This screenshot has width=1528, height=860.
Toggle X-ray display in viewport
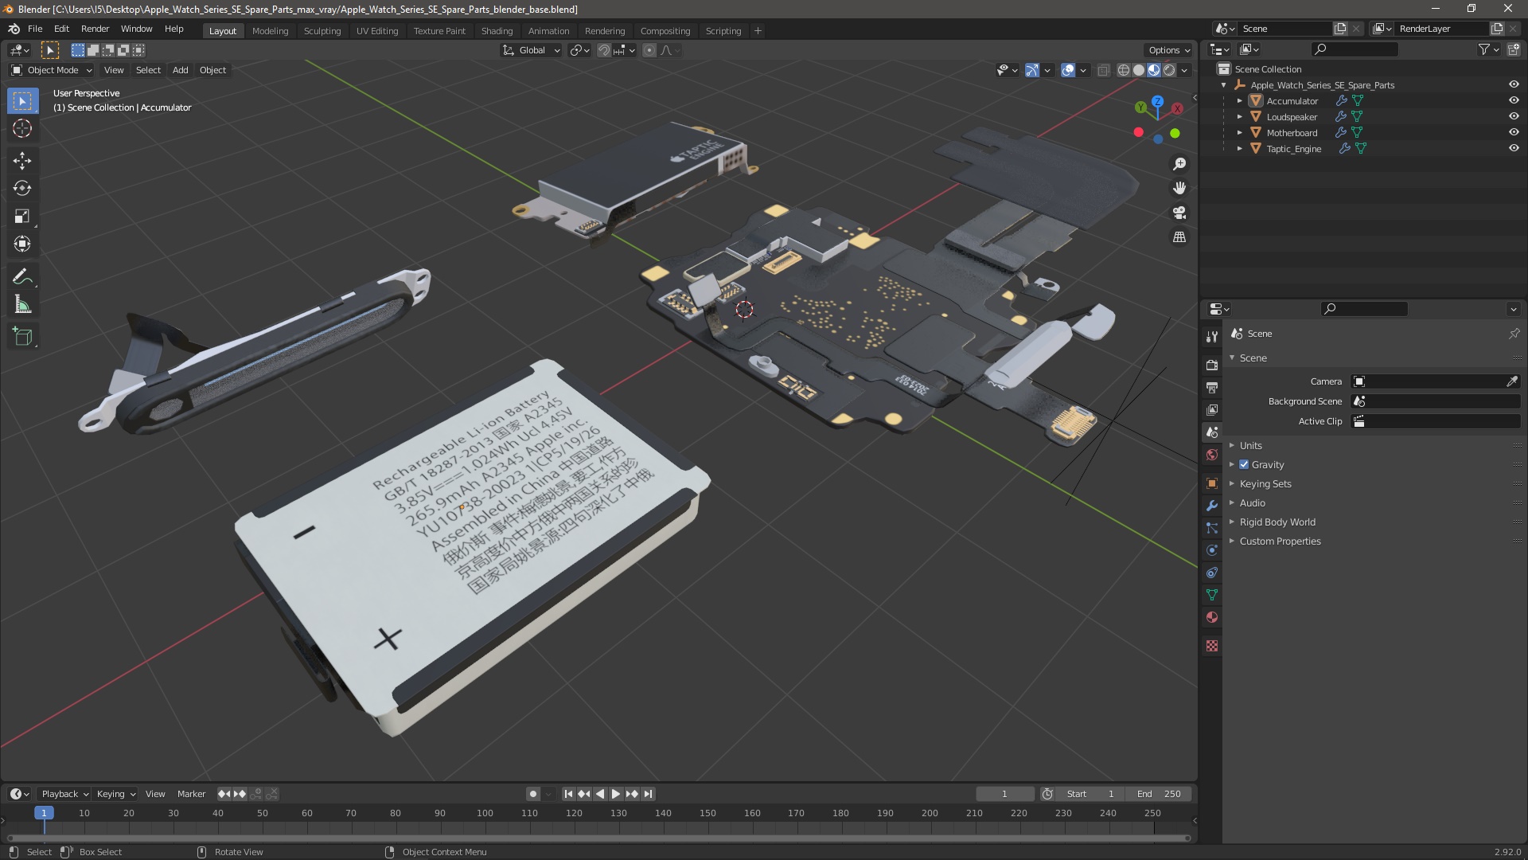tap(1103, 70)
